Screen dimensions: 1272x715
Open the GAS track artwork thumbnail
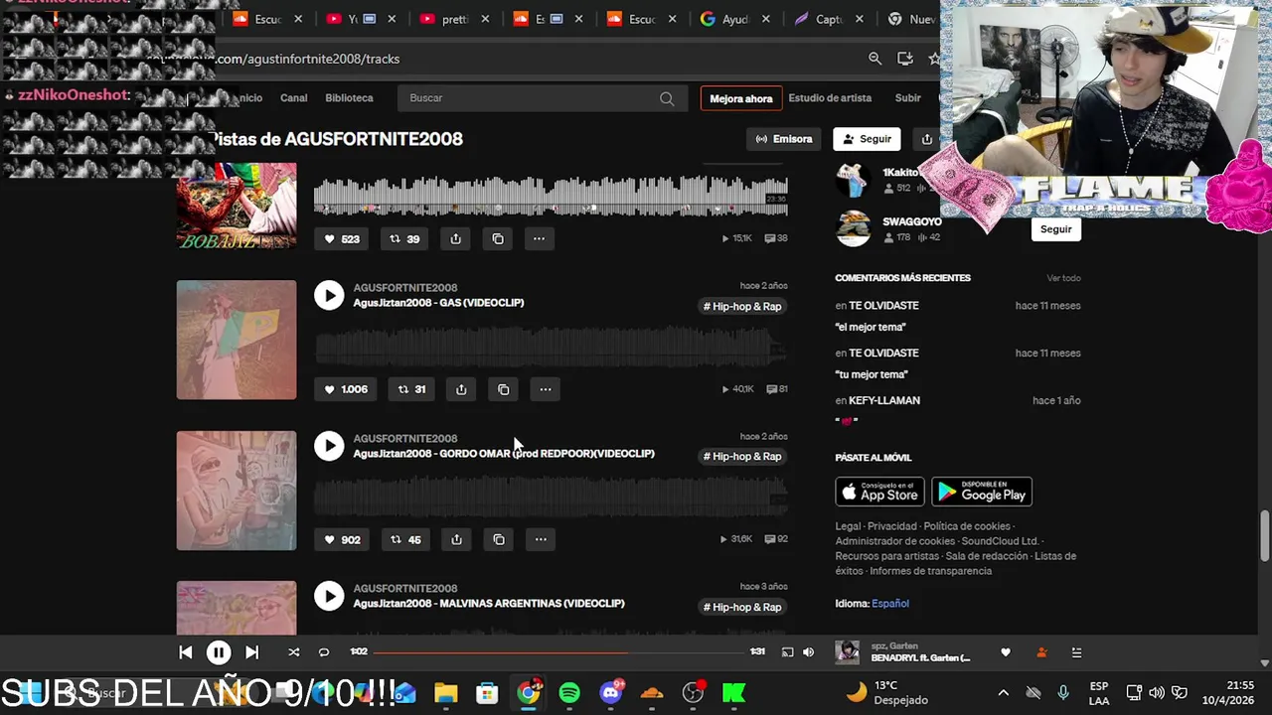[x=237, y=340]
